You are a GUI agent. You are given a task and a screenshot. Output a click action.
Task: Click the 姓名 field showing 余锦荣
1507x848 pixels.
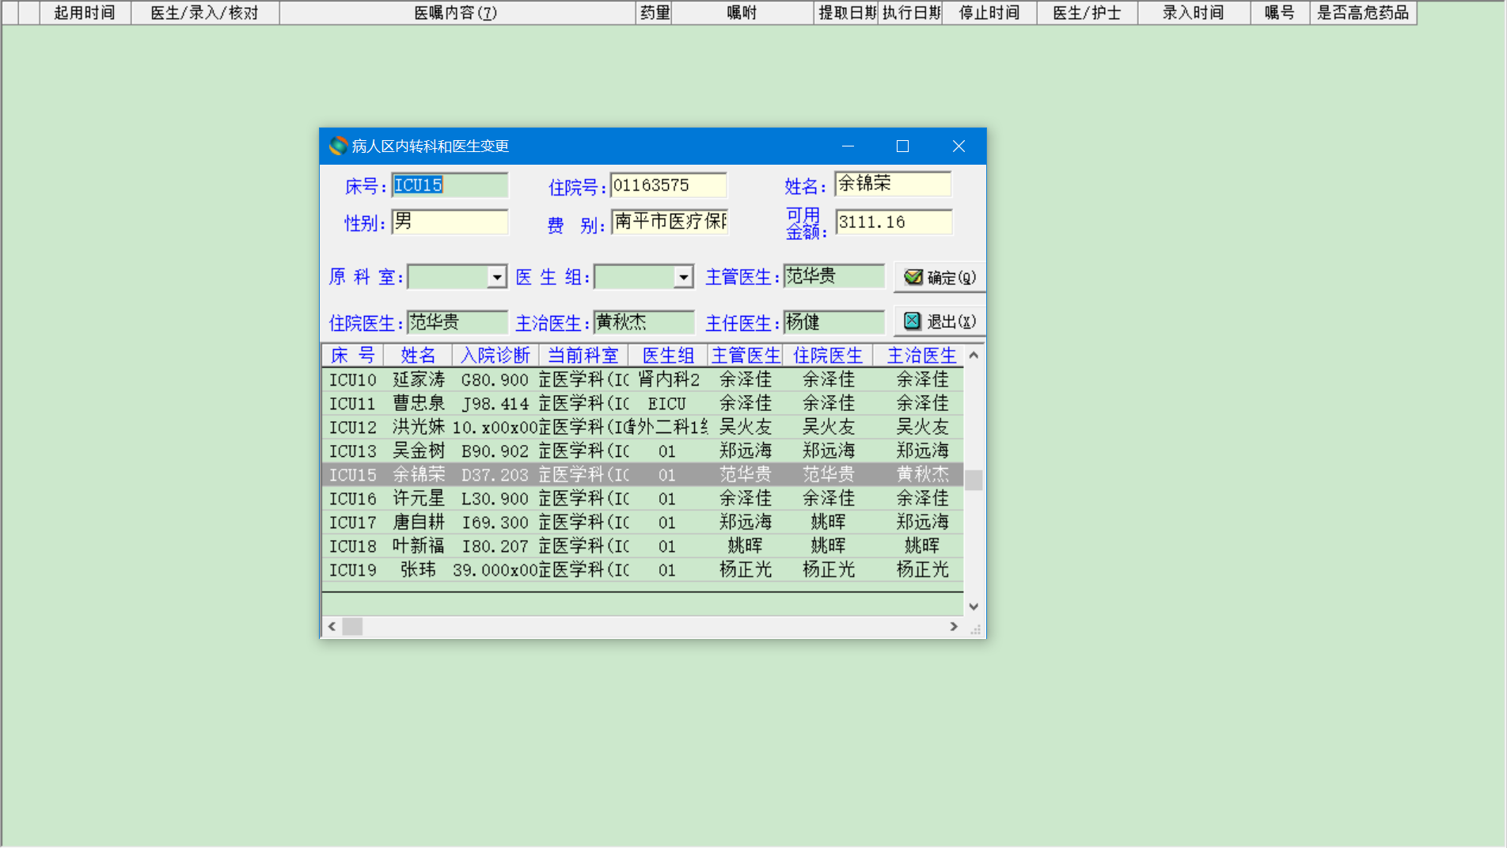(893, 184)
